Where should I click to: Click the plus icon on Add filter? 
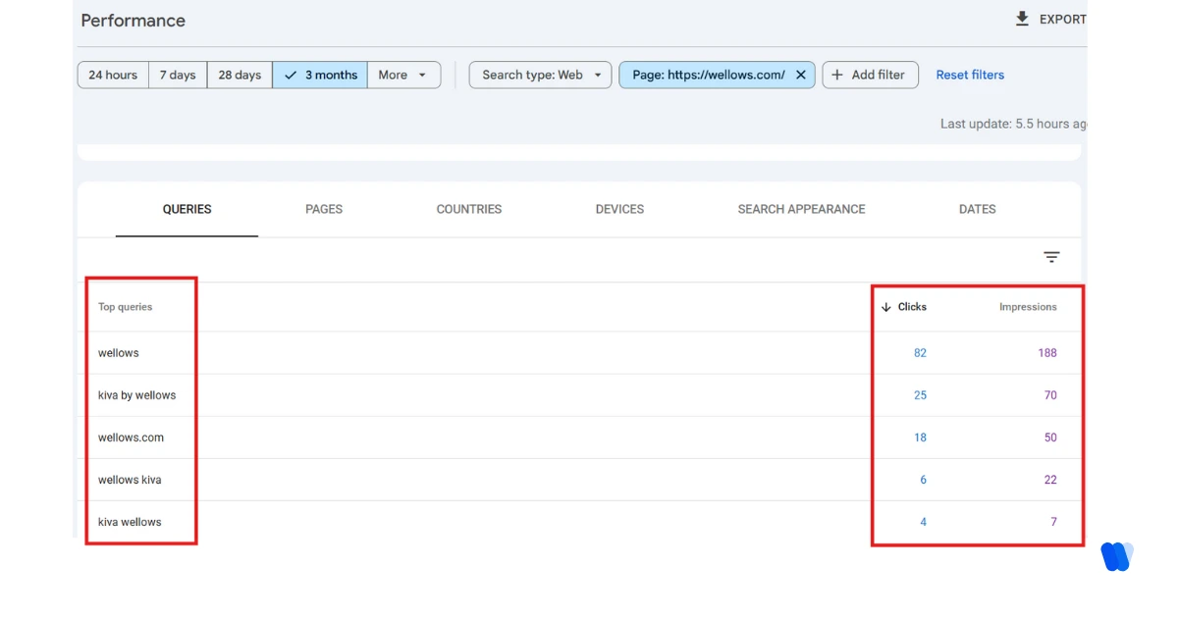pos(838,74)
